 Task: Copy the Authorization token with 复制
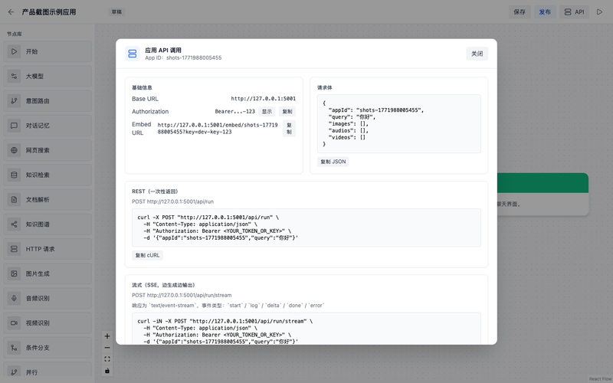[287, 111]
